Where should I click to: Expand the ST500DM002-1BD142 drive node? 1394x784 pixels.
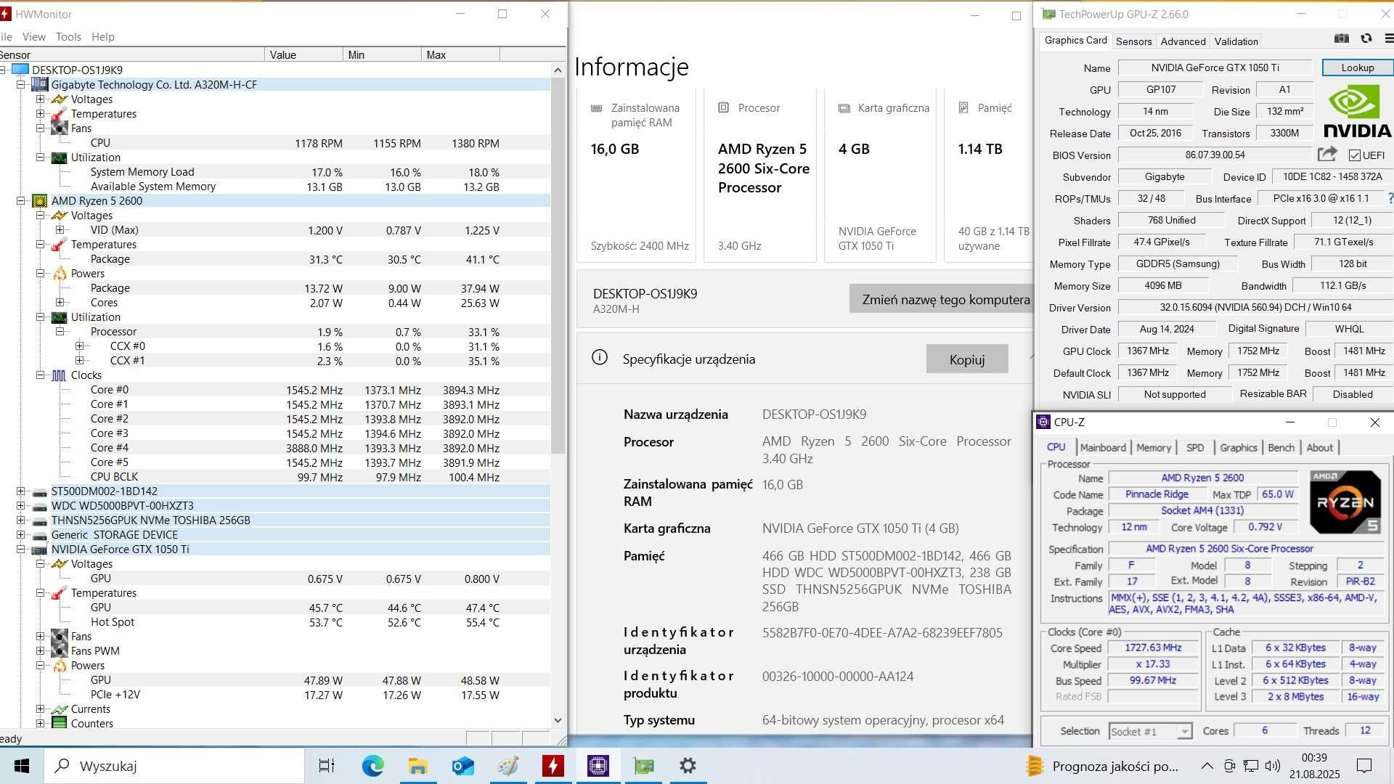click(21, 491)
